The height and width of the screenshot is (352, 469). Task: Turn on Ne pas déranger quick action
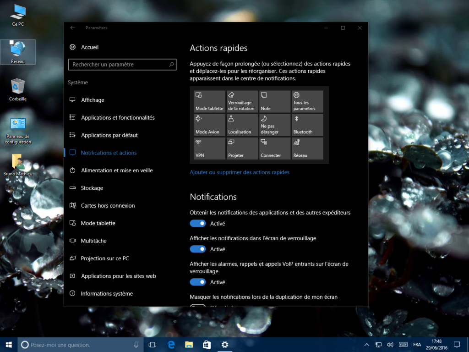pos(274,125)
